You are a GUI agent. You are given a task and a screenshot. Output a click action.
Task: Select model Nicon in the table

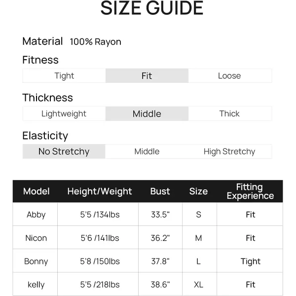click(x=36, y=238)
